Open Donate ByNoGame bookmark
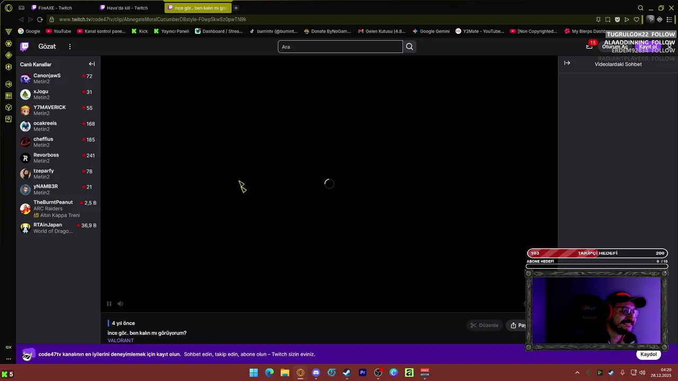Image resolution: width=678 pixels, height=381 pixels. (327, 31)
